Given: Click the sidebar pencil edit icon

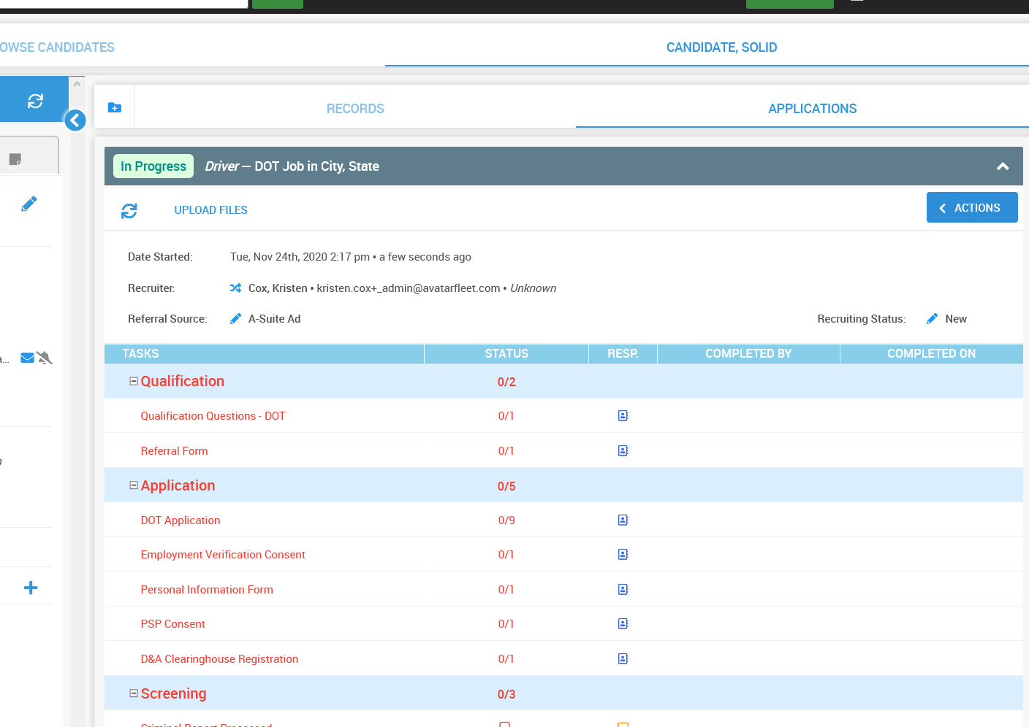Looking at the screenshot, I should click(29, 204).
